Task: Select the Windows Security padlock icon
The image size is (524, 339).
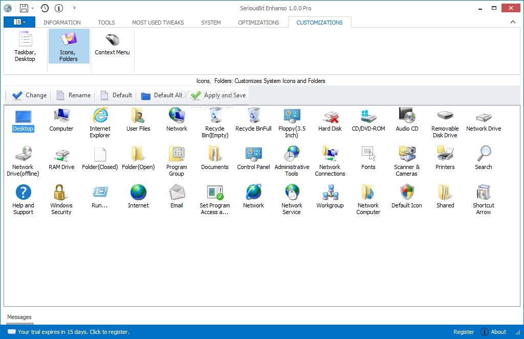Action: (x=61, y=200)
